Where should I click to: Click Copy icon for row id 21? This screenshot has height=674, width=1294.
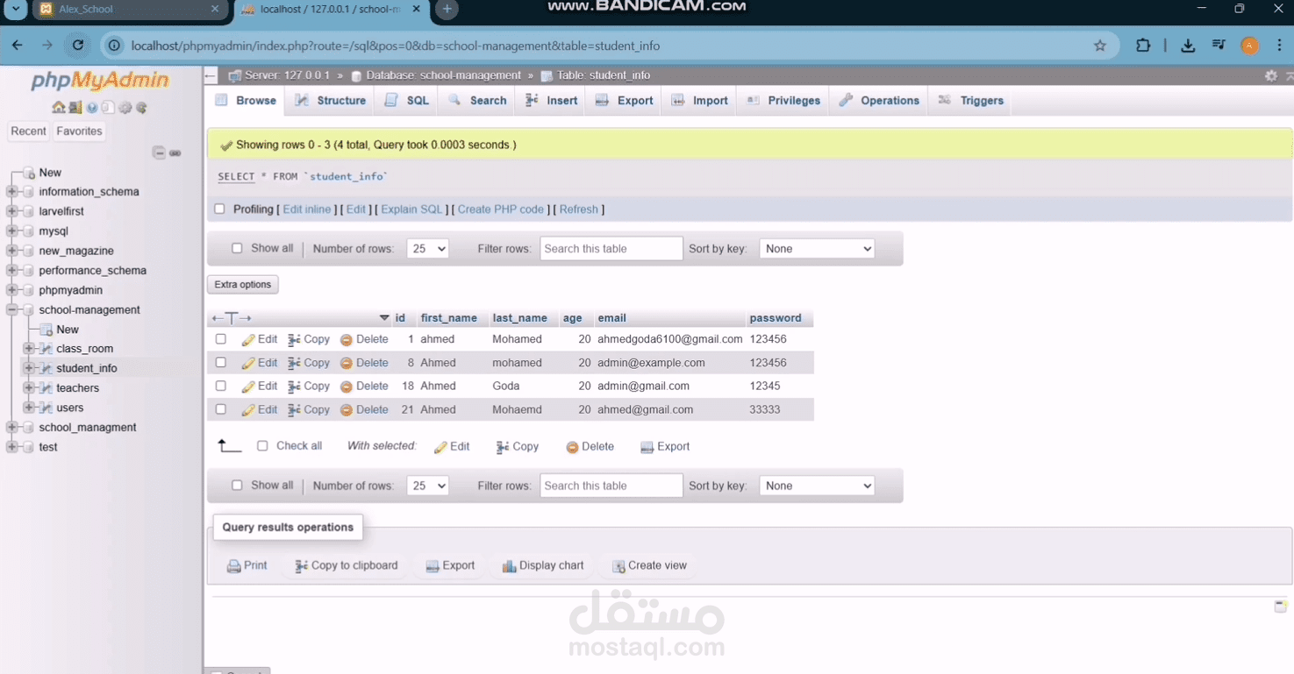[294, 410]
